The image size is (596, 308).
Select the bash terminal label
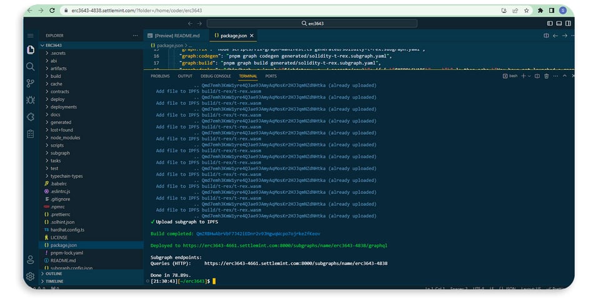(510, 76)
